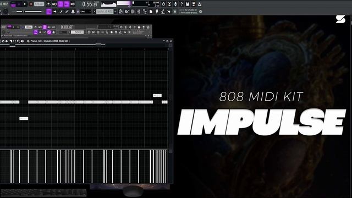The height and width of the screenshot is (198, 352).
Task: Adjust the master volume knob
Action: (x=5, y=12)
